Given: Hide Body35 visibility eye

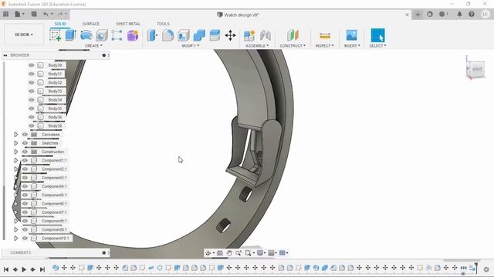Looking at the screenshot, I should 31,108.
